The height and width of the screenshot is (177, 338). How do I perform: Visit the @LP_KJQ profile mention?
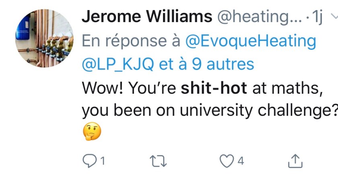coord(116,64)
